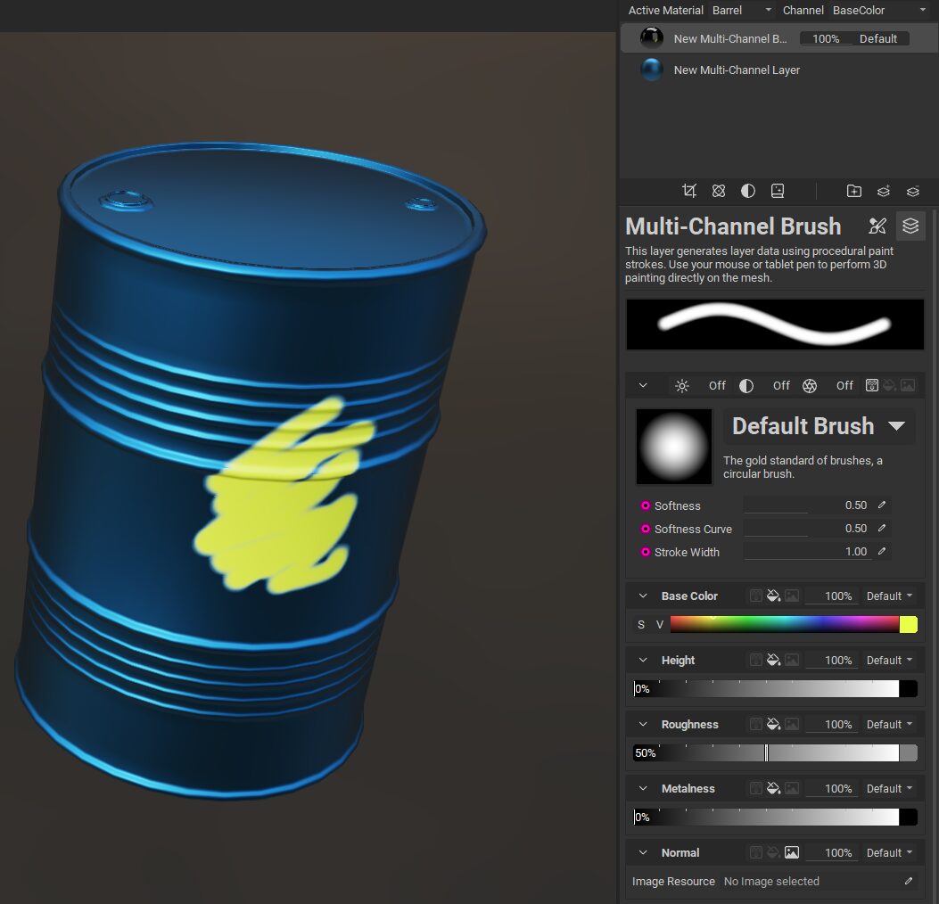Viewport: 939px width, 904px height.
Task: Click the pencil icon next to Softness value
Action: click(882, 505)
